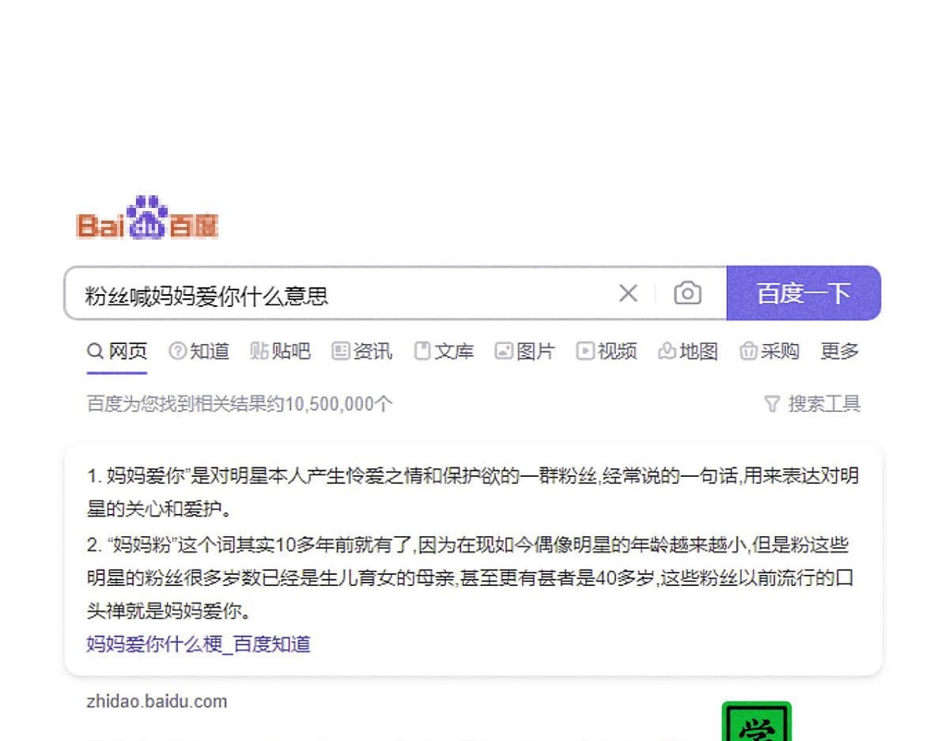Image resolution: width=949 pixels, height=741 pixels.
Task: Switch to the 资讯 tab
Action: click(x=362, y=351)
